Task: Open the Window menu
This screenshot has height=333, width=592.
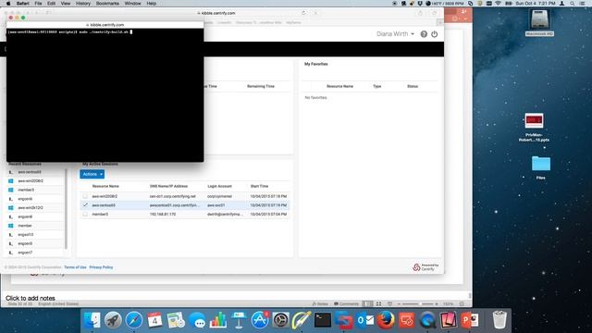Action: (x=132, y=4)
